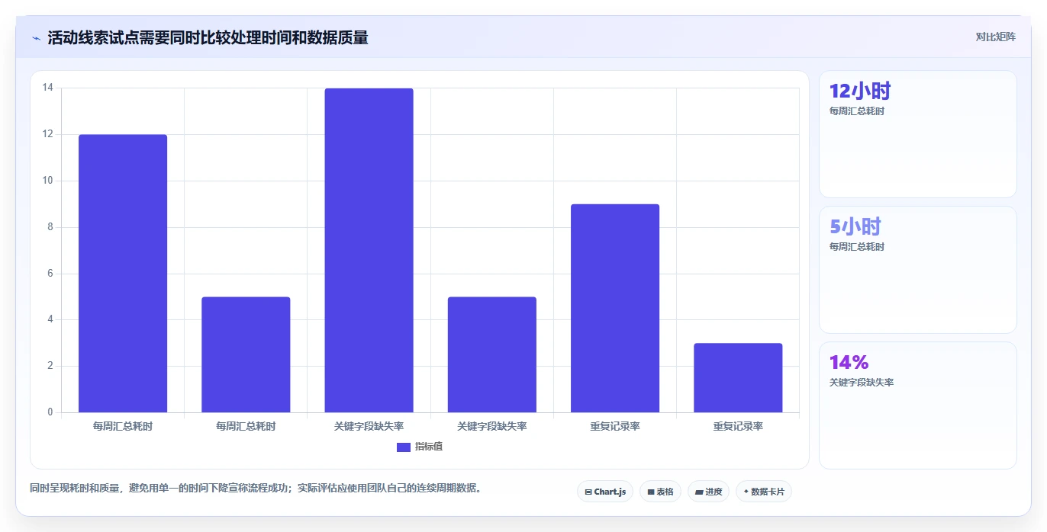Open the 12小时 data card
This screenshot has width=1047, height=532.
point(918,134)
